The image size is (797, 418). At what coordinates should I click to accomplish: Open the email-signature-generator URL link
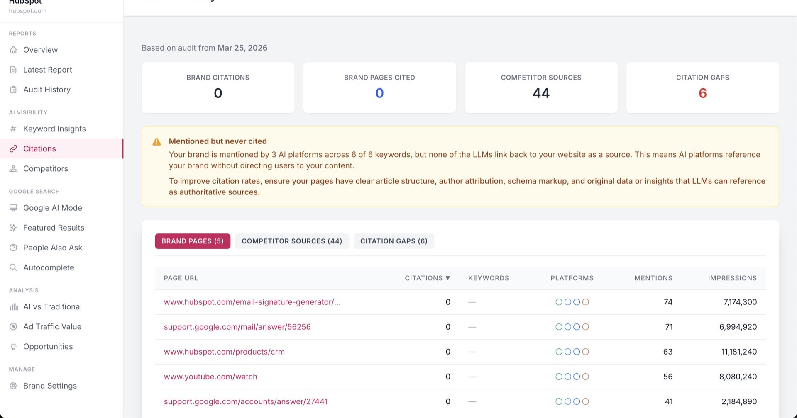252,302
